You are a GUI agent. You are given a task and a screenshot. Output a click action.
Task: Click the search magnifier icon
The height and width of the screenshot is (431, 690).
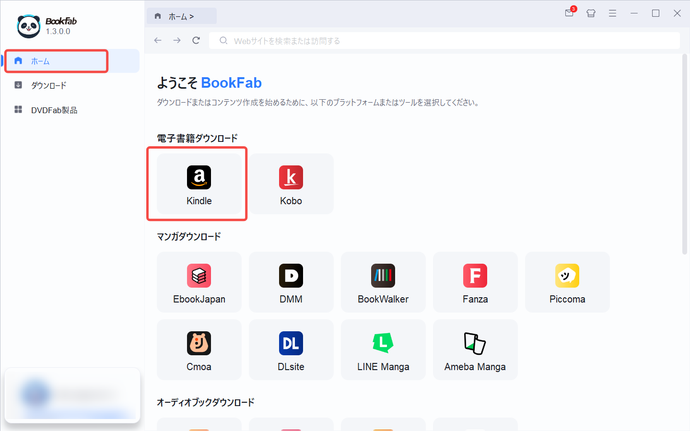(223, 41)
